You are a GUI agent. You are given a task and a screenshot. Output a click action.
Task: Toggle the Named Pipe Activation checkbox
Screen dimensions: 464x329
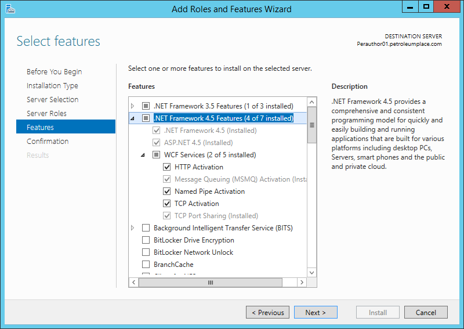pos(168,191)
